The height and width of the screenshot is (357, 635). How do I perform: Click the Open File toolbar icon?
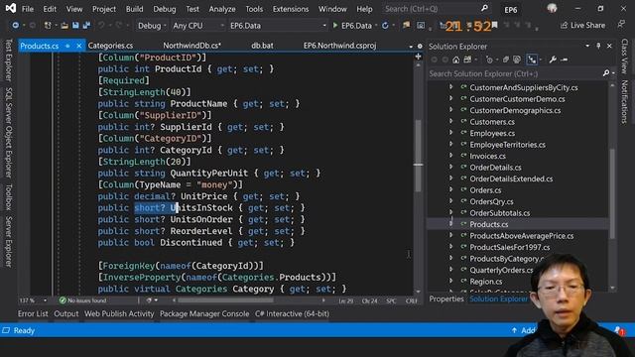64,26
